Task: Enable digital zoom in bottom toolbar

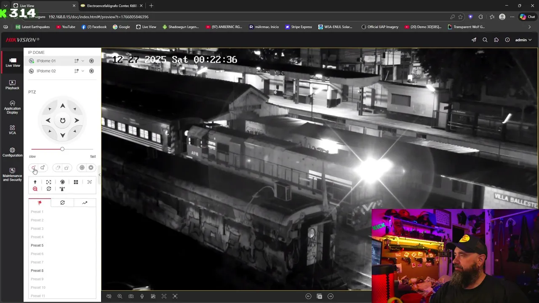Action: (x=120, y=296)
